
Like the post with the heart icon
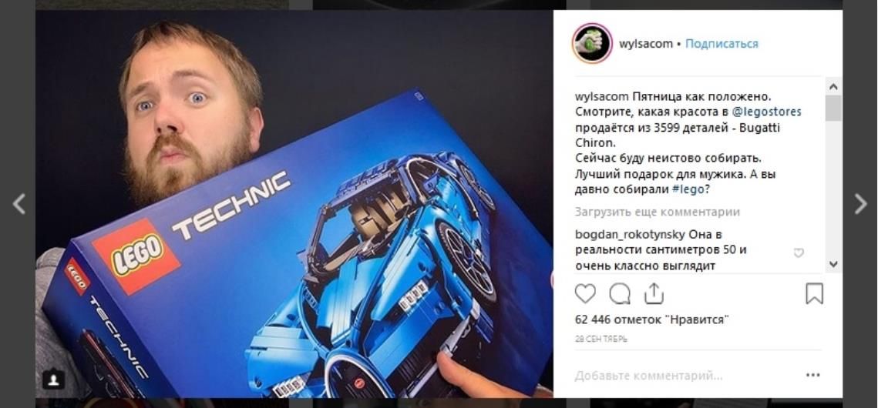[x=585, y=293]
